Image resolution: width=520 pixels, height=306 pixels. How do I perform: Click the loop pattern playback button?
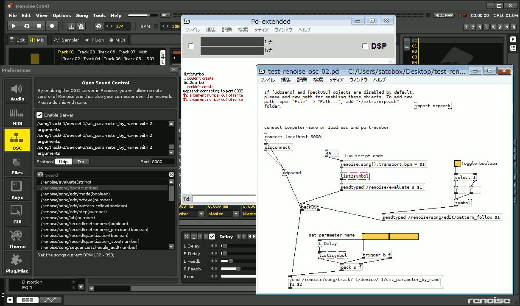(x=26, y=26)
